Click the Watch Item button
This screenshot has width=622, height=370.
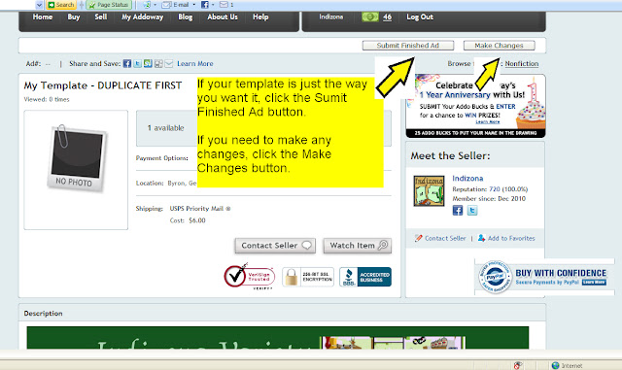358,246
